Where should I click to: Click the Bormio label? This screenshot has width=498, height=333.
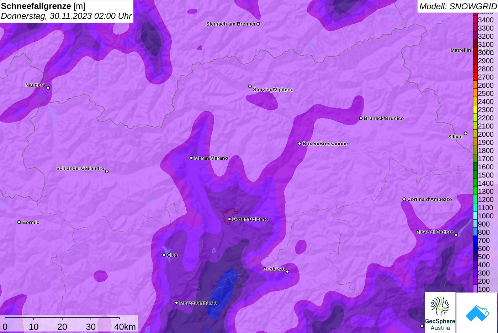point(31,222)
